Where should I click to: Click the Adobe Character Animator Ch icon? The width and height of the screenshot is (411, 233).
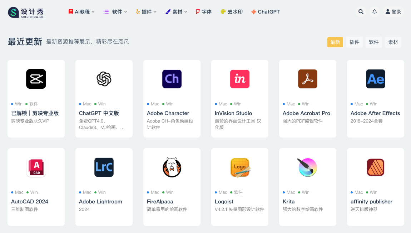pos(172,79)
